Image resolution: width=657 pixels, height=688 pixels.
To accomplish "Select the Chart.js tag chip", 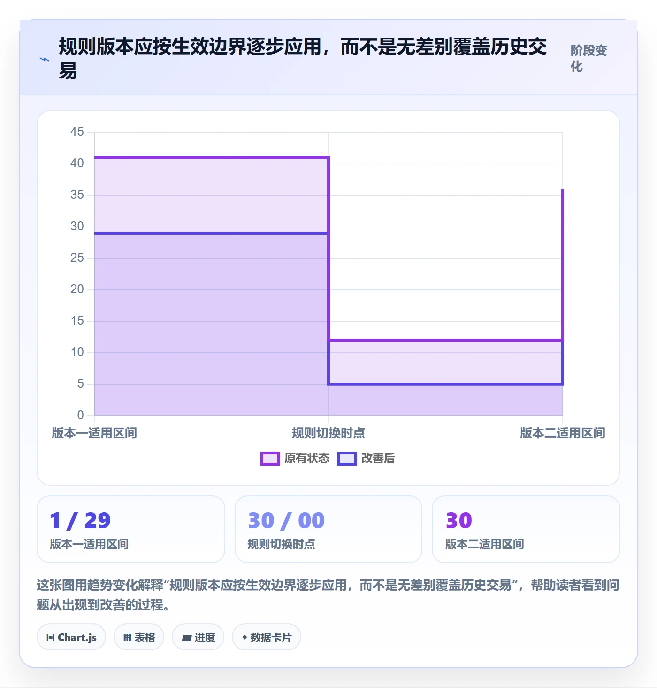I will tap(71, 637).
